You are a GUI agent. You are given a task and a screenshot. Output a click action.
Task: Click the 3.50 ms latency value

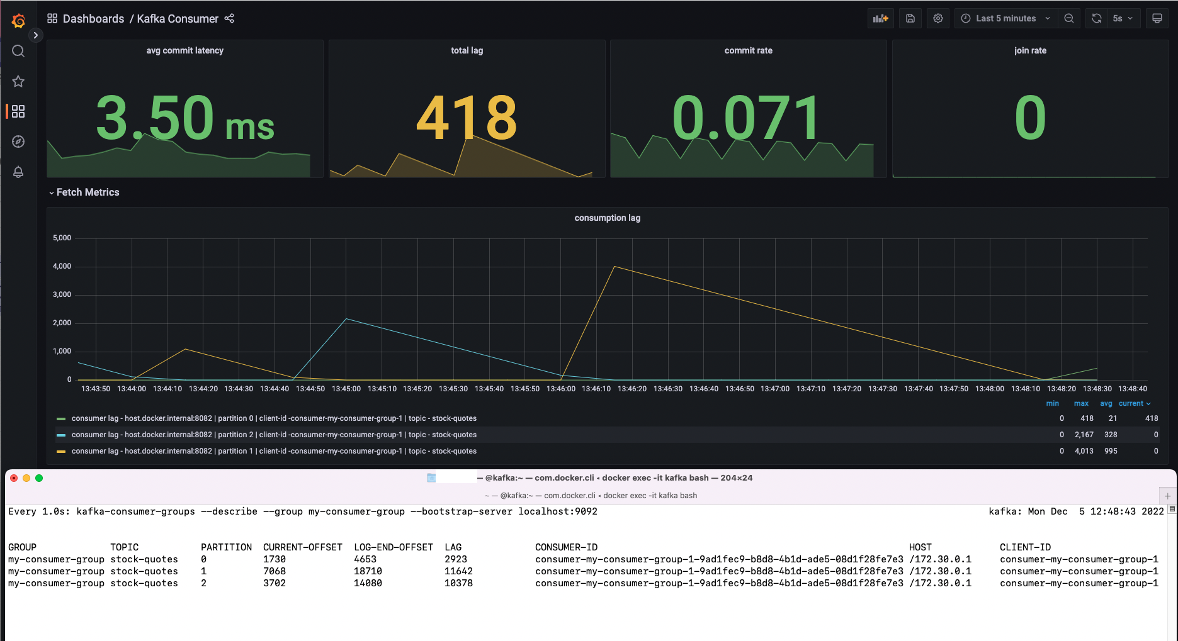point(185,118)
